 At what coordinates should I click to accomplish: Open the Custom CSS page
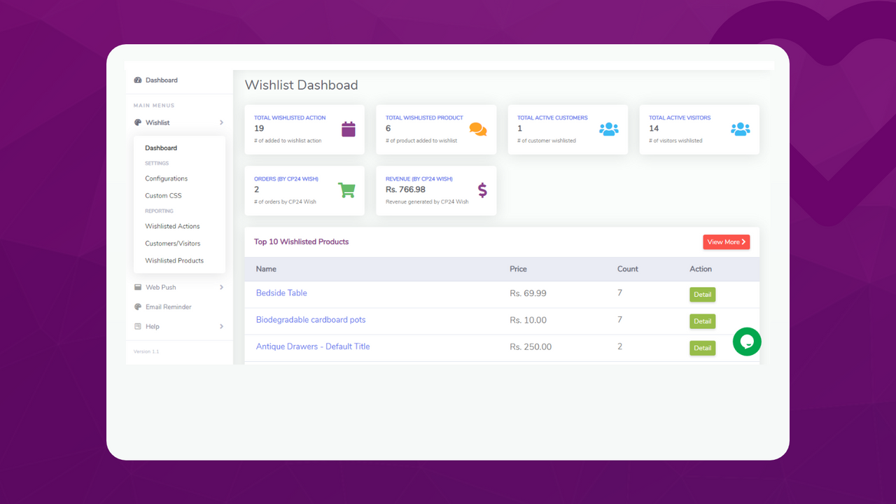[163, 195]
